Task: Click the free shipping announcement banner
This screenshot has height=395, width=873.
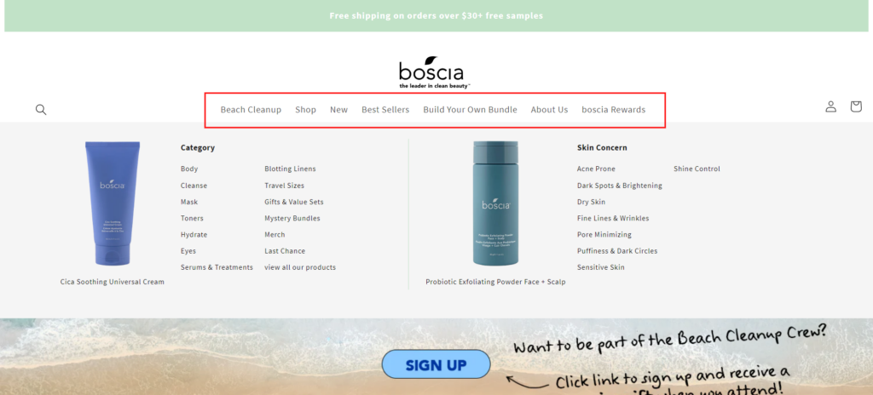Action: pos(436,15)
